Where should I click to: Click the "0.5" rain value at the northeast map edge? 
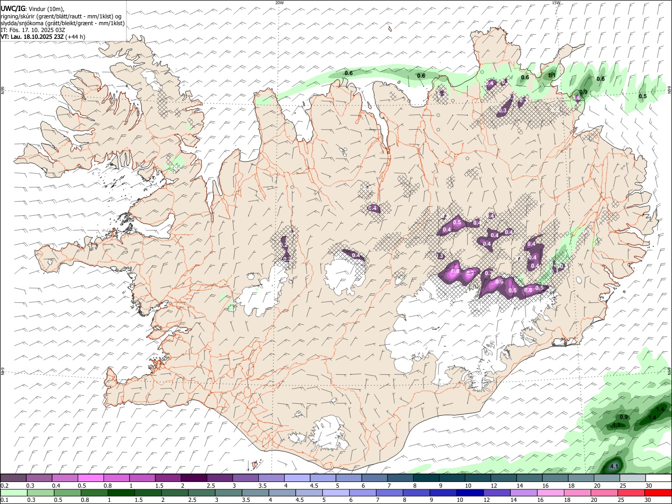coord(643,96)
